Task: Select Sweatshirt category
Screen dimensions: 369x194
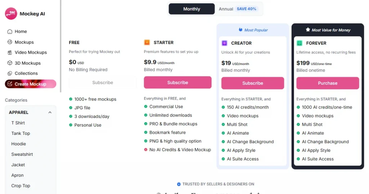Action: click(22, 154)
